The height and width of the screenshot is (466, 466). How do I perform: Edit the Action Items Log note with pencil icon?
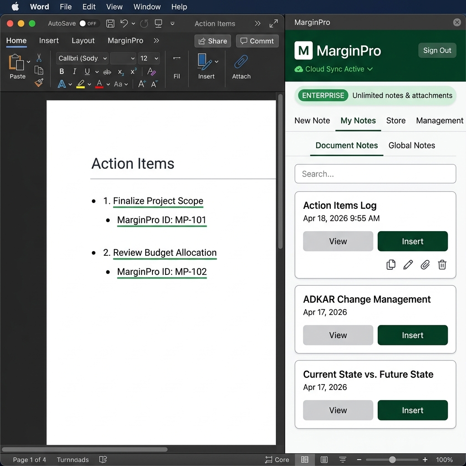point(408,265)
